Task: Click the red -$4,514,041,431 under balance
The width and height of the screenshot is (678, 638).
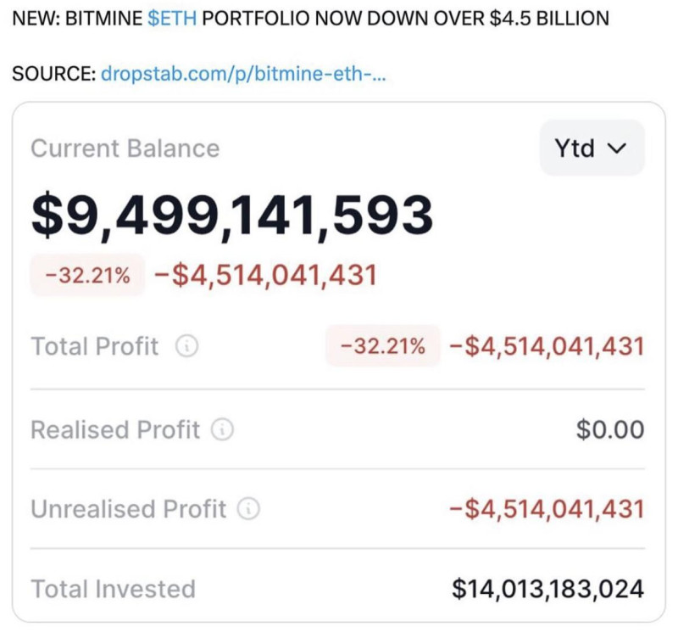Action: (x=265, y=276)
